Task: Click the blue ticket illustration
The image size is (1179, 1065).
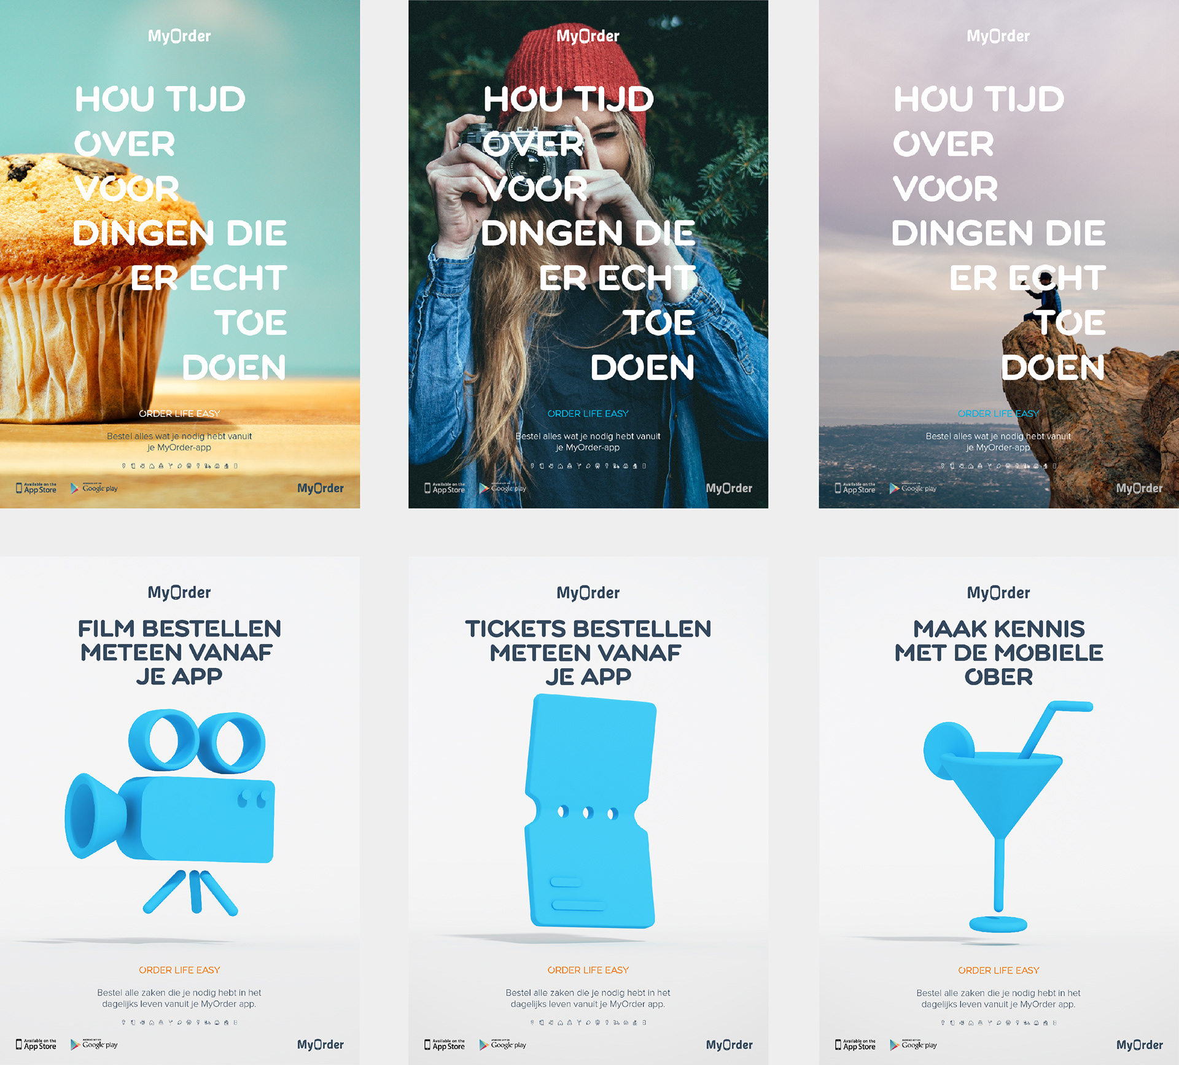Action: [590, 811]
